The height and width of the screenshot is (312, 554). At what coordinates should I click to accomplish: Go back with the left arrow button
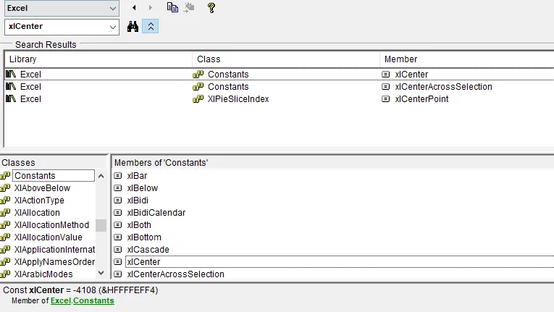pyautogui.click(x=134, y=7)
